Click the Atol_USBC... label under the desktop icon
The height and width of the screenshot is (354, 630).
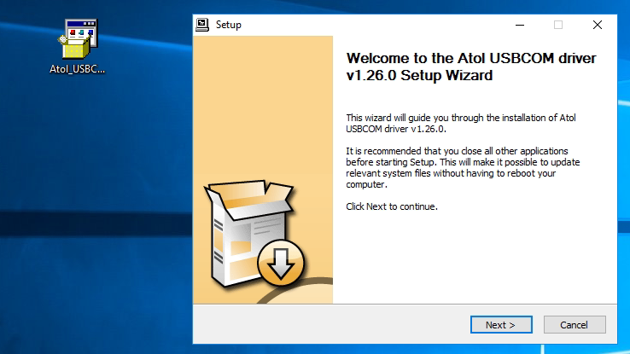[x=77, y=69]
